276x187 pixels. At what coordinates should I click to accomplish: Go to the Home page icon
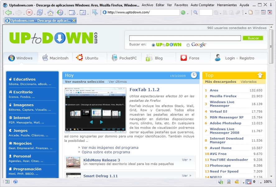pos(50,12)
